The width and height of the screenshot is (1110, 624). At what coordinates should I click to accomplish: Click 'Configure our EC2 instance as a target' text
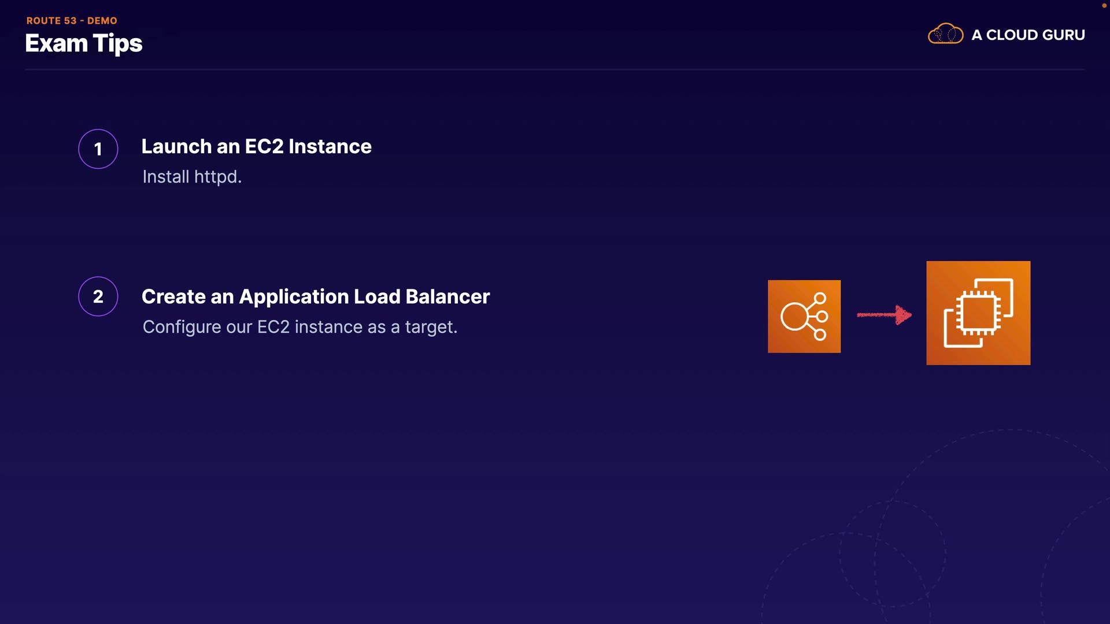coord(299,326)
